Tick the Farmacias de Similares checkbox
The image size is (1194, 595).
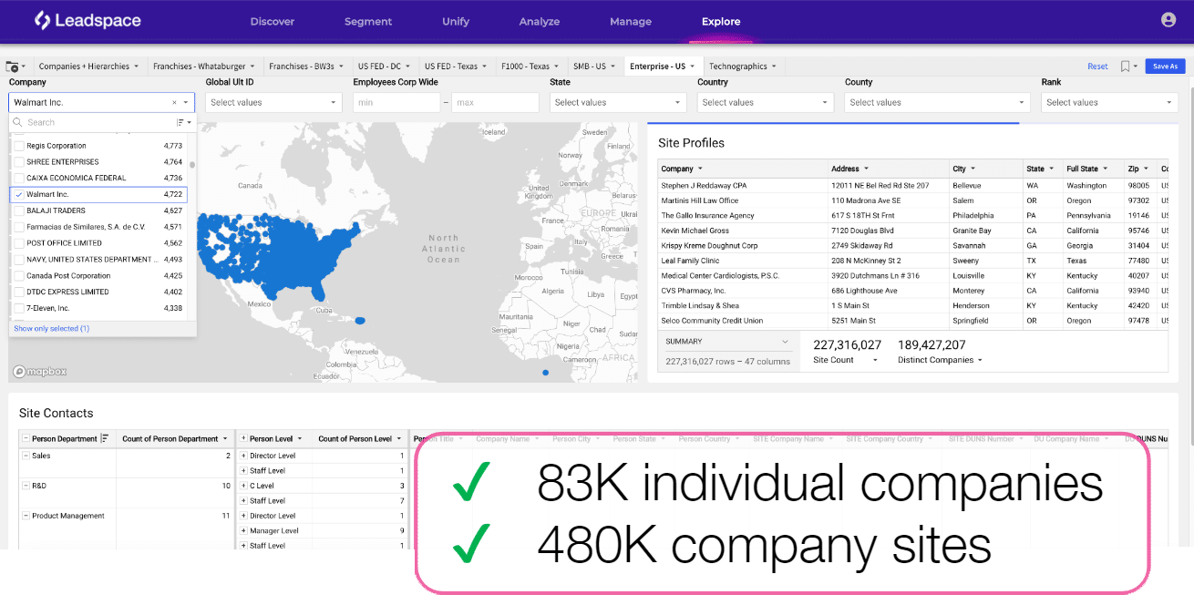tap(19, 227)
